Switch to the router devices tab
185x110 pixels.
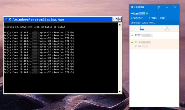coord(142,28)
